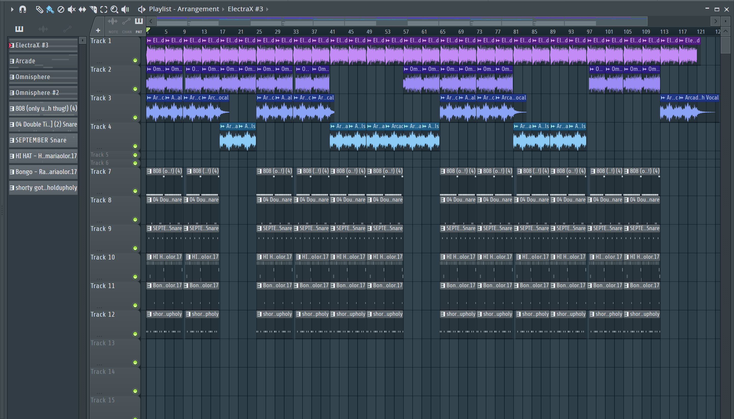734x419 pixels.
Task: Click the button right of timeline scroll arrow
Action: click(x=726, y=21)
